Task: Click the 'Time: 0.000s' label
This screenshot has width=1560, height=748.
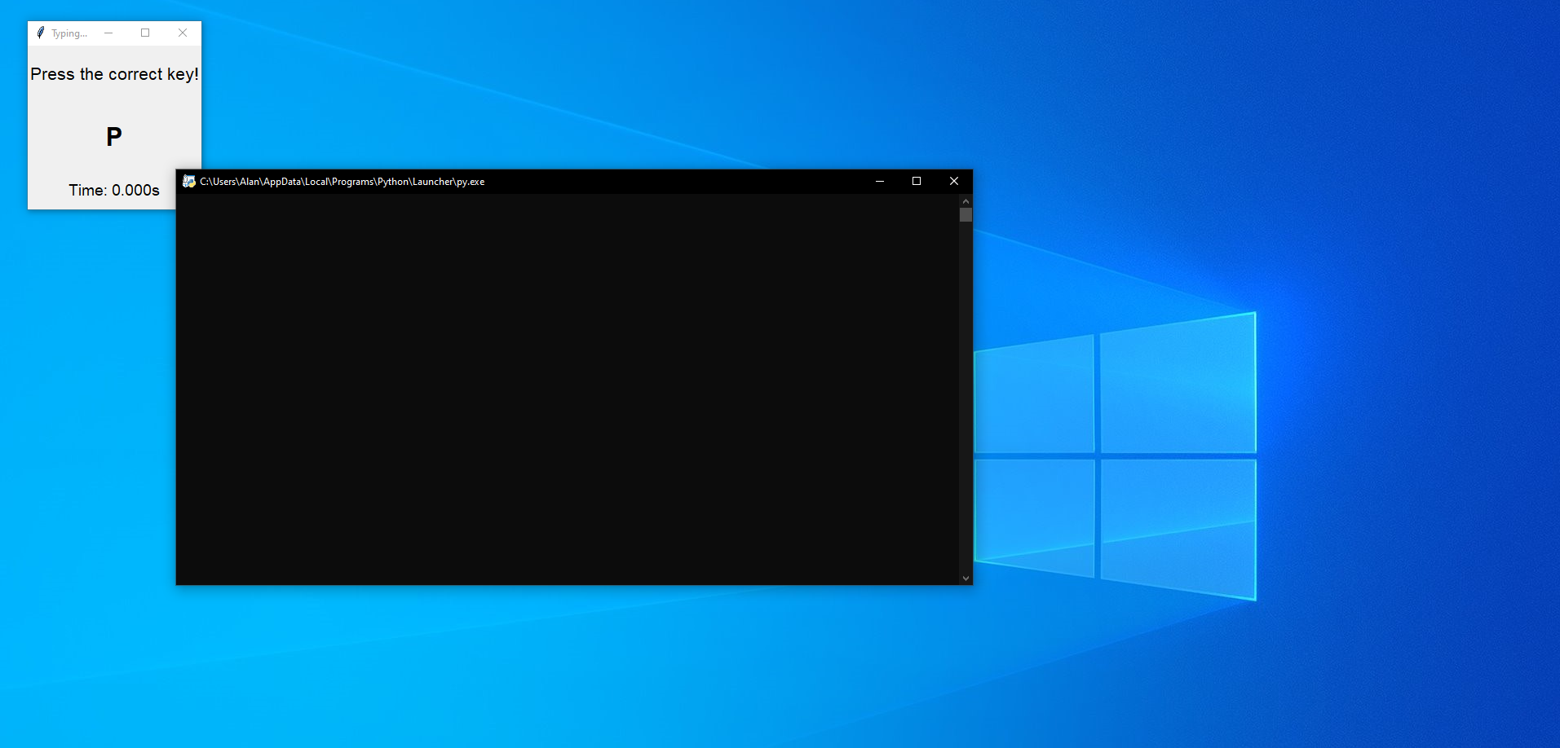Action: point(114,190)
